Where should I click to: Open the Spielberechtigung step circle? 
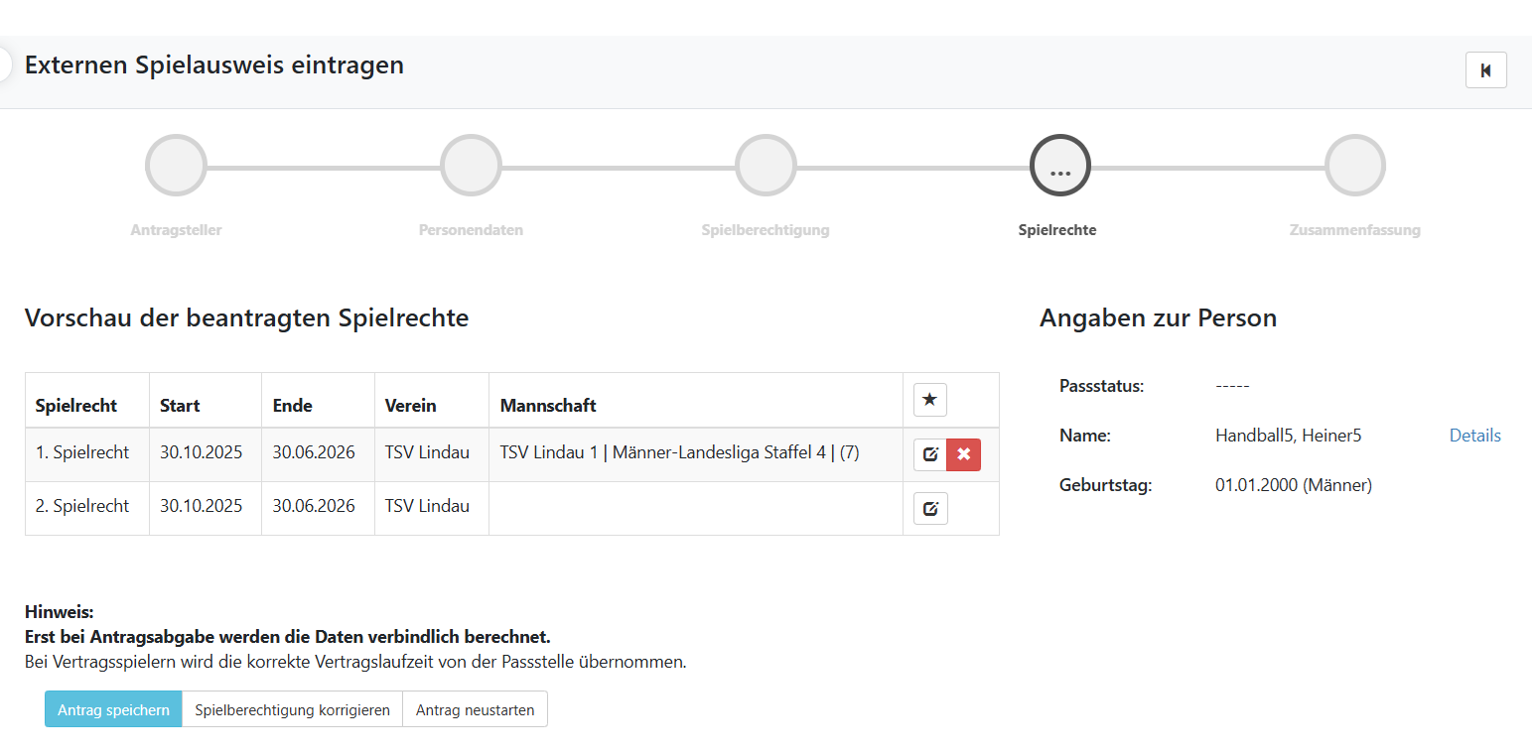766,165
